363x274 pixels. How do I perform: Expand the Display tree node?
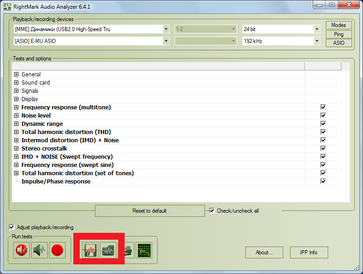click(x=16, y=99)
